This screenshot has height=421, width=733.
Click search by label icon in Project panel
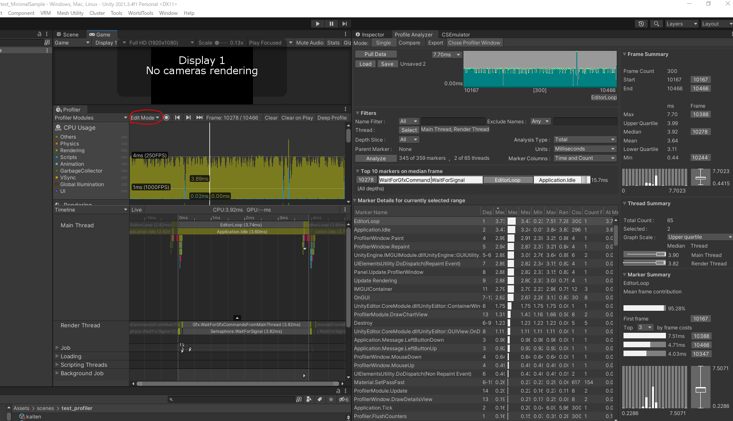tap(320, 399)
